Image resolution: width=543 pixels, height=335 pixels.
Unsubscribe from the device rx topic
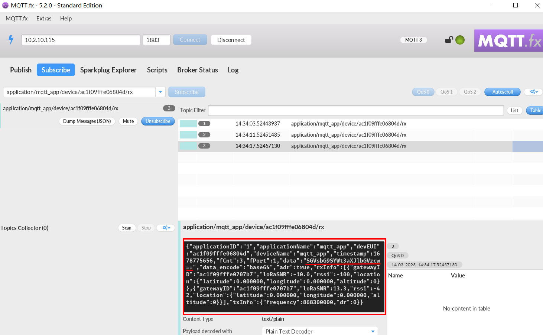coord(158,121)
